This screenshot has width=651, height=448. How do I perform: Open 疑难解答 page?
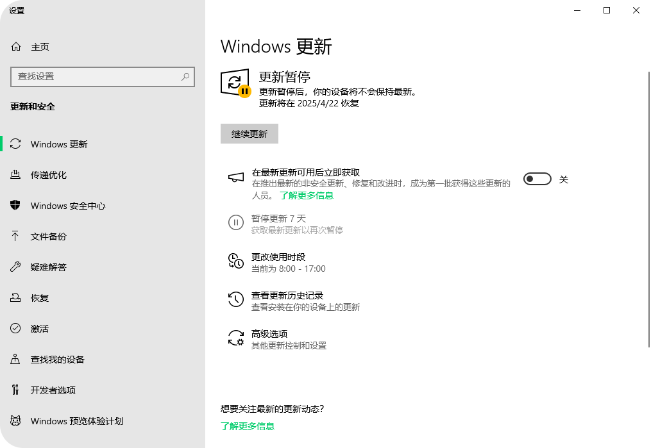[x=103, y=267]
